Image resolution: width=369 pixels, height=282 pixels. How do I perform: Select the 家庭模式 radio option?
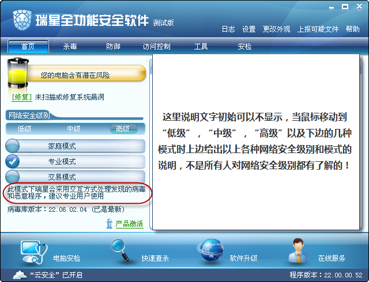pyautogui.click(x=12, y=146)
